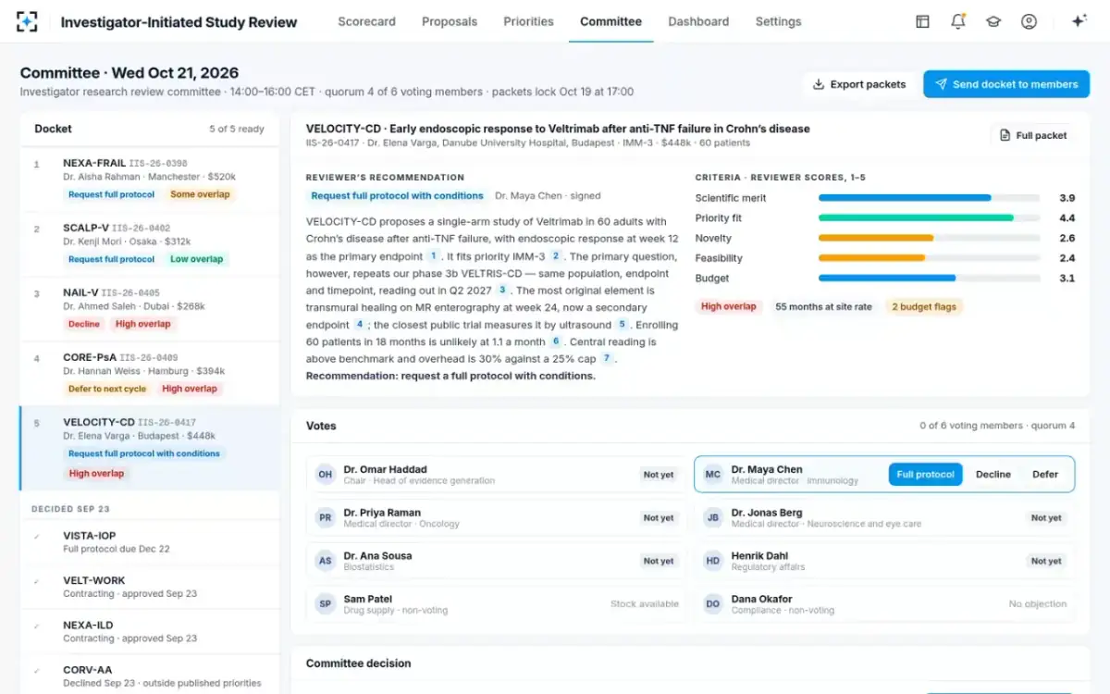
Task: Click the app logo icon
Action: [28, 21]
